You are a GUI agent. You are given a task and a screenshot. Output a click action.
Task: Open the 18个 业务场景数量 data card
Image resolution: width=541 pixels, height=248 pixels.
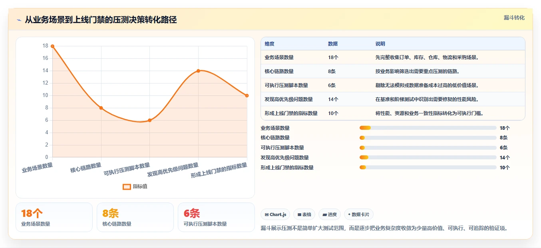point(54,217)
